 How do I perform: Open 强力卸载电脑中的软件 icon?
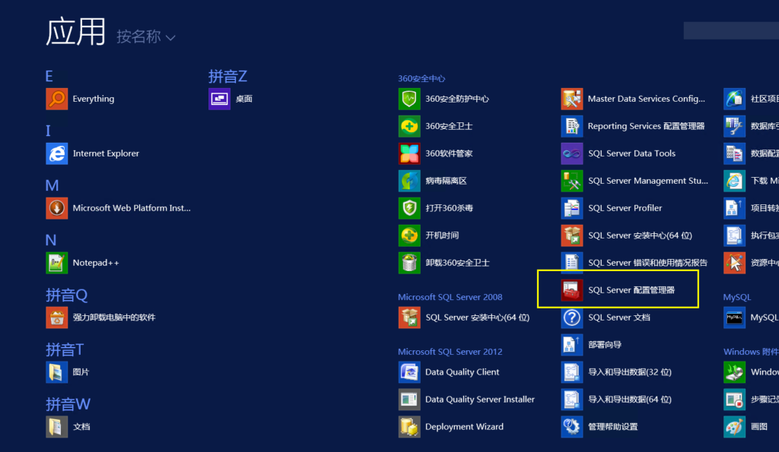click(56, 317)
